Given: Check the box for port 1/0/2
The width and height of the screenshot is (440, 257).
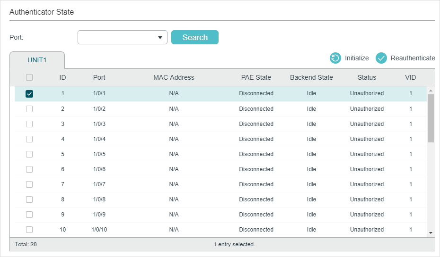Looking at the screenshot, I should click(29, 109).
